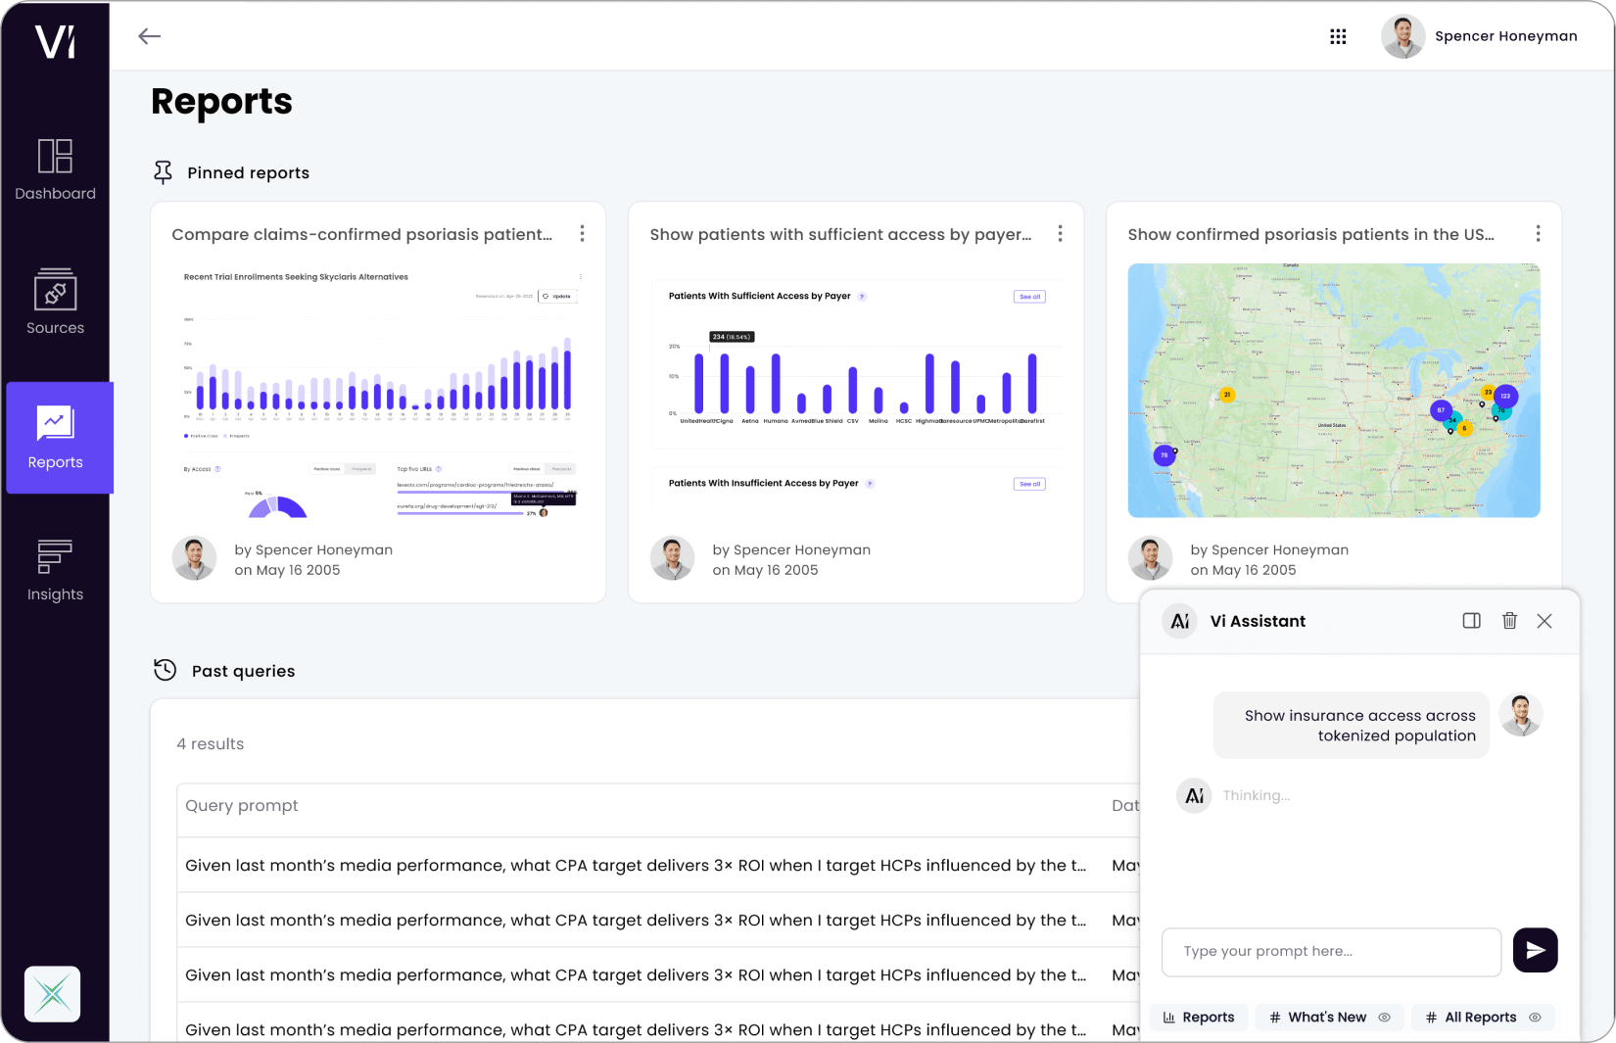Select the Reports chip in assistant
The height and width of the screenshot is (1043, 1616).
(1199, 1018)
